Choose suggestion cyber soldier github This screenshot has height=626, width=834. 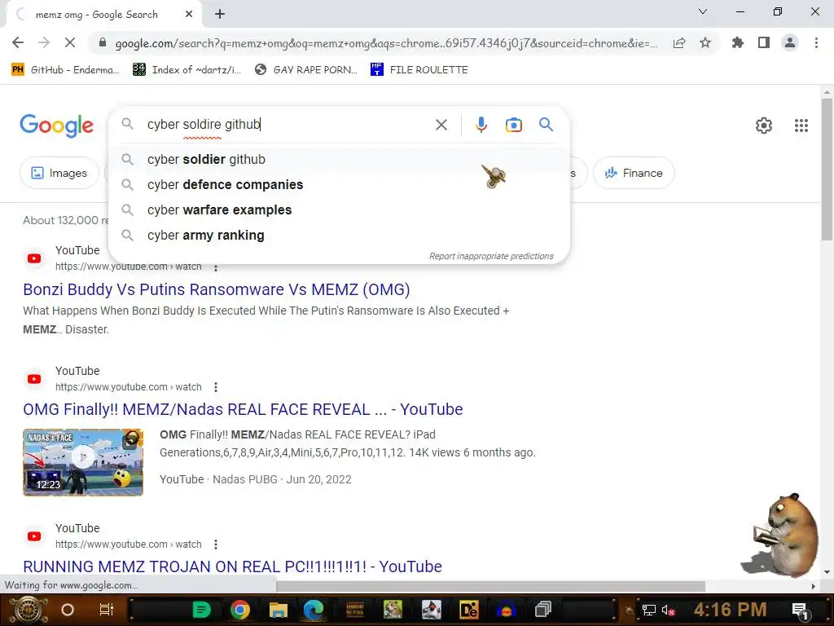pyautogui.click(x=339, y=159)
